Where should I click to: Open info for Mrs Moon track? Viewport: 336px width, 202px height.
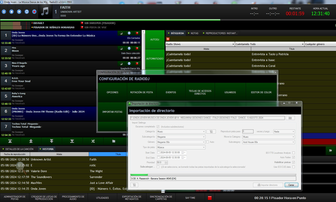pyautogui.click(x=129, y=48)
